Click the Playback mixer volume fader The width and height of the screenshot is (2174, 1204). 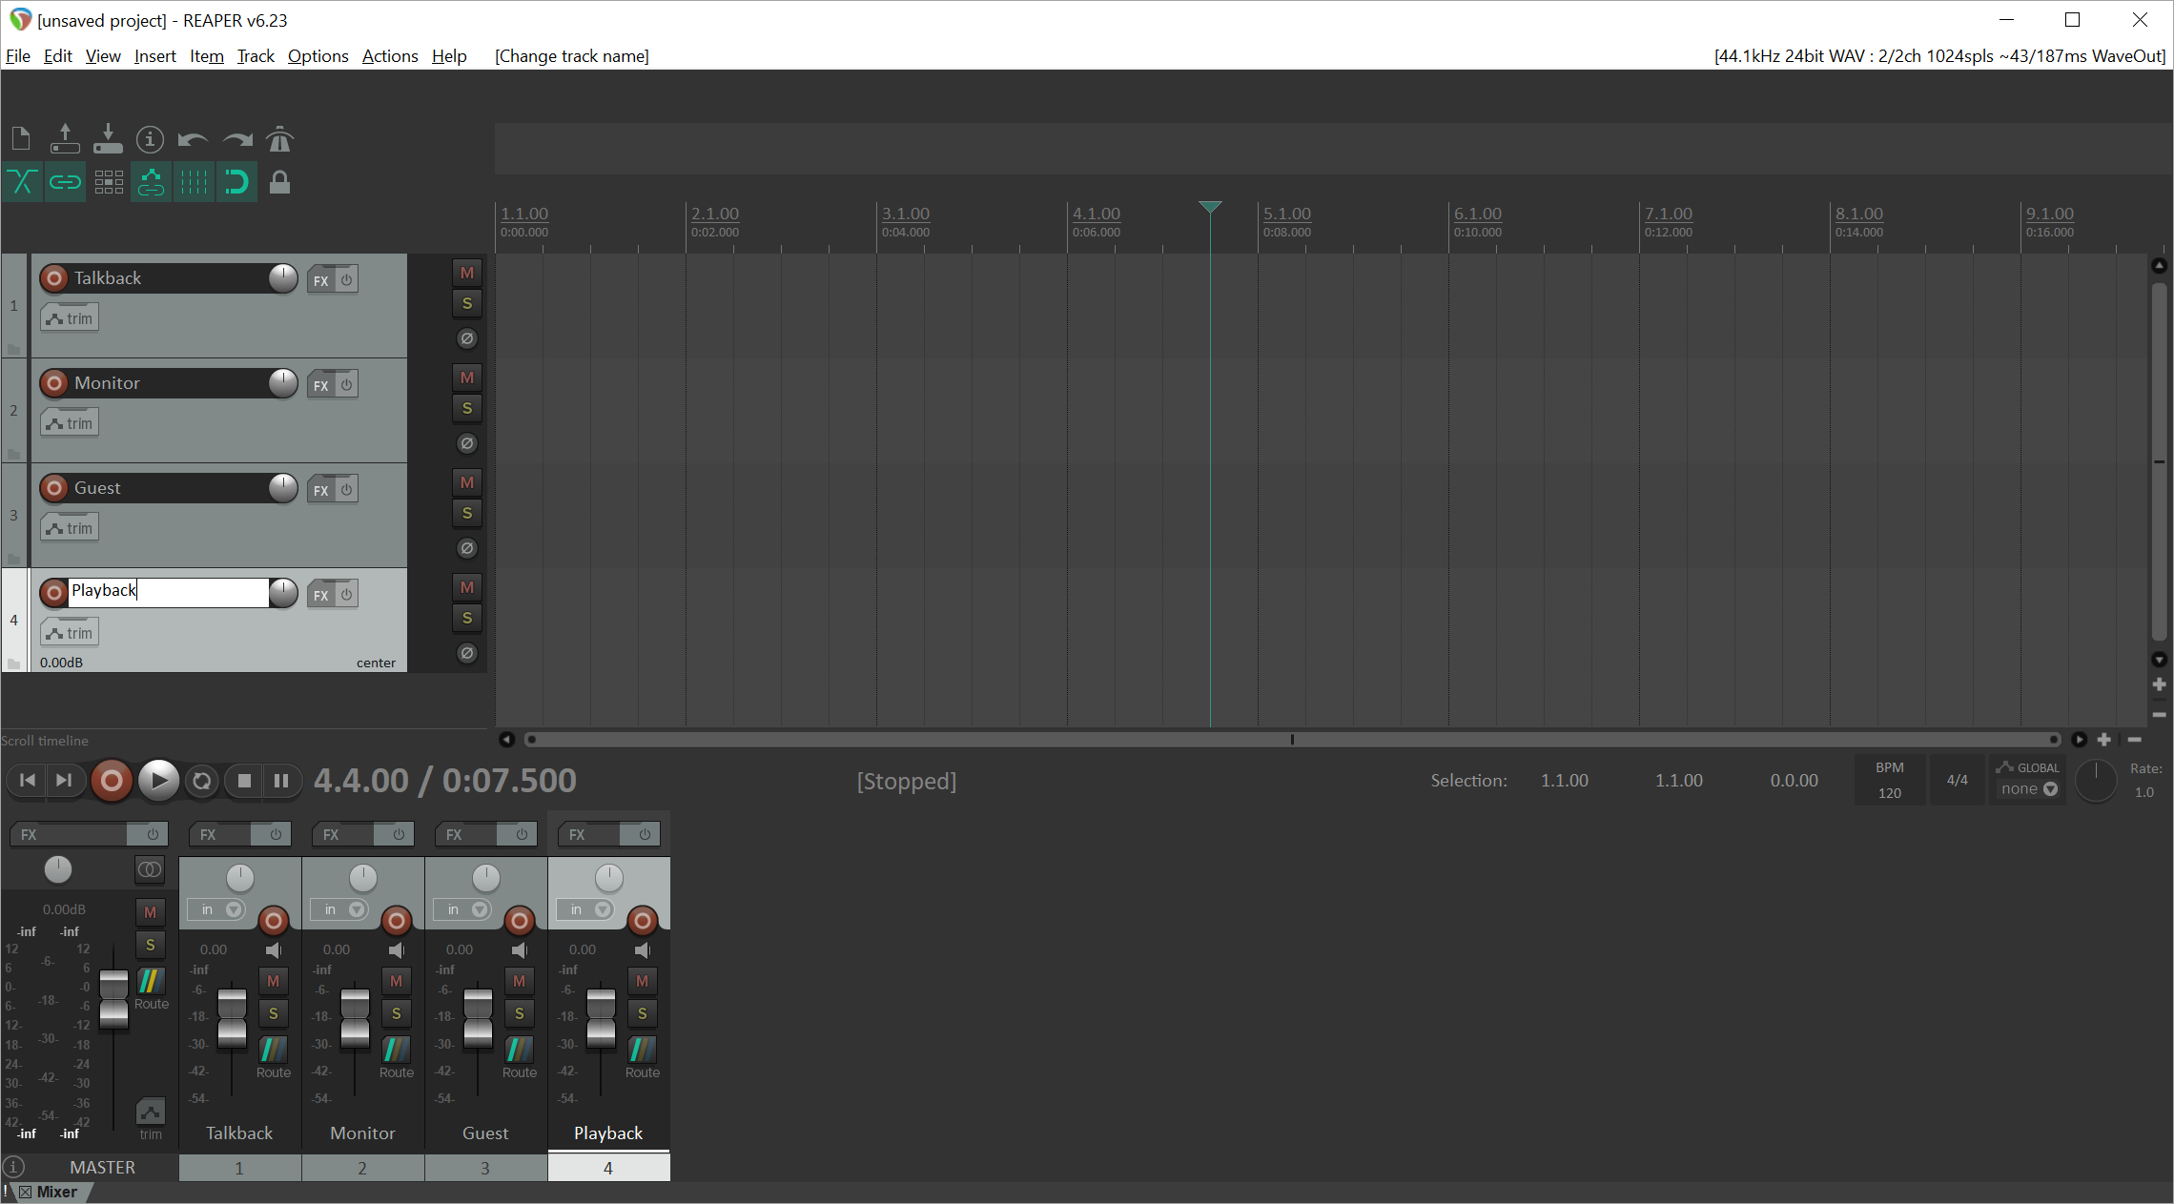pyautogui.click(x=601, y=1017)
